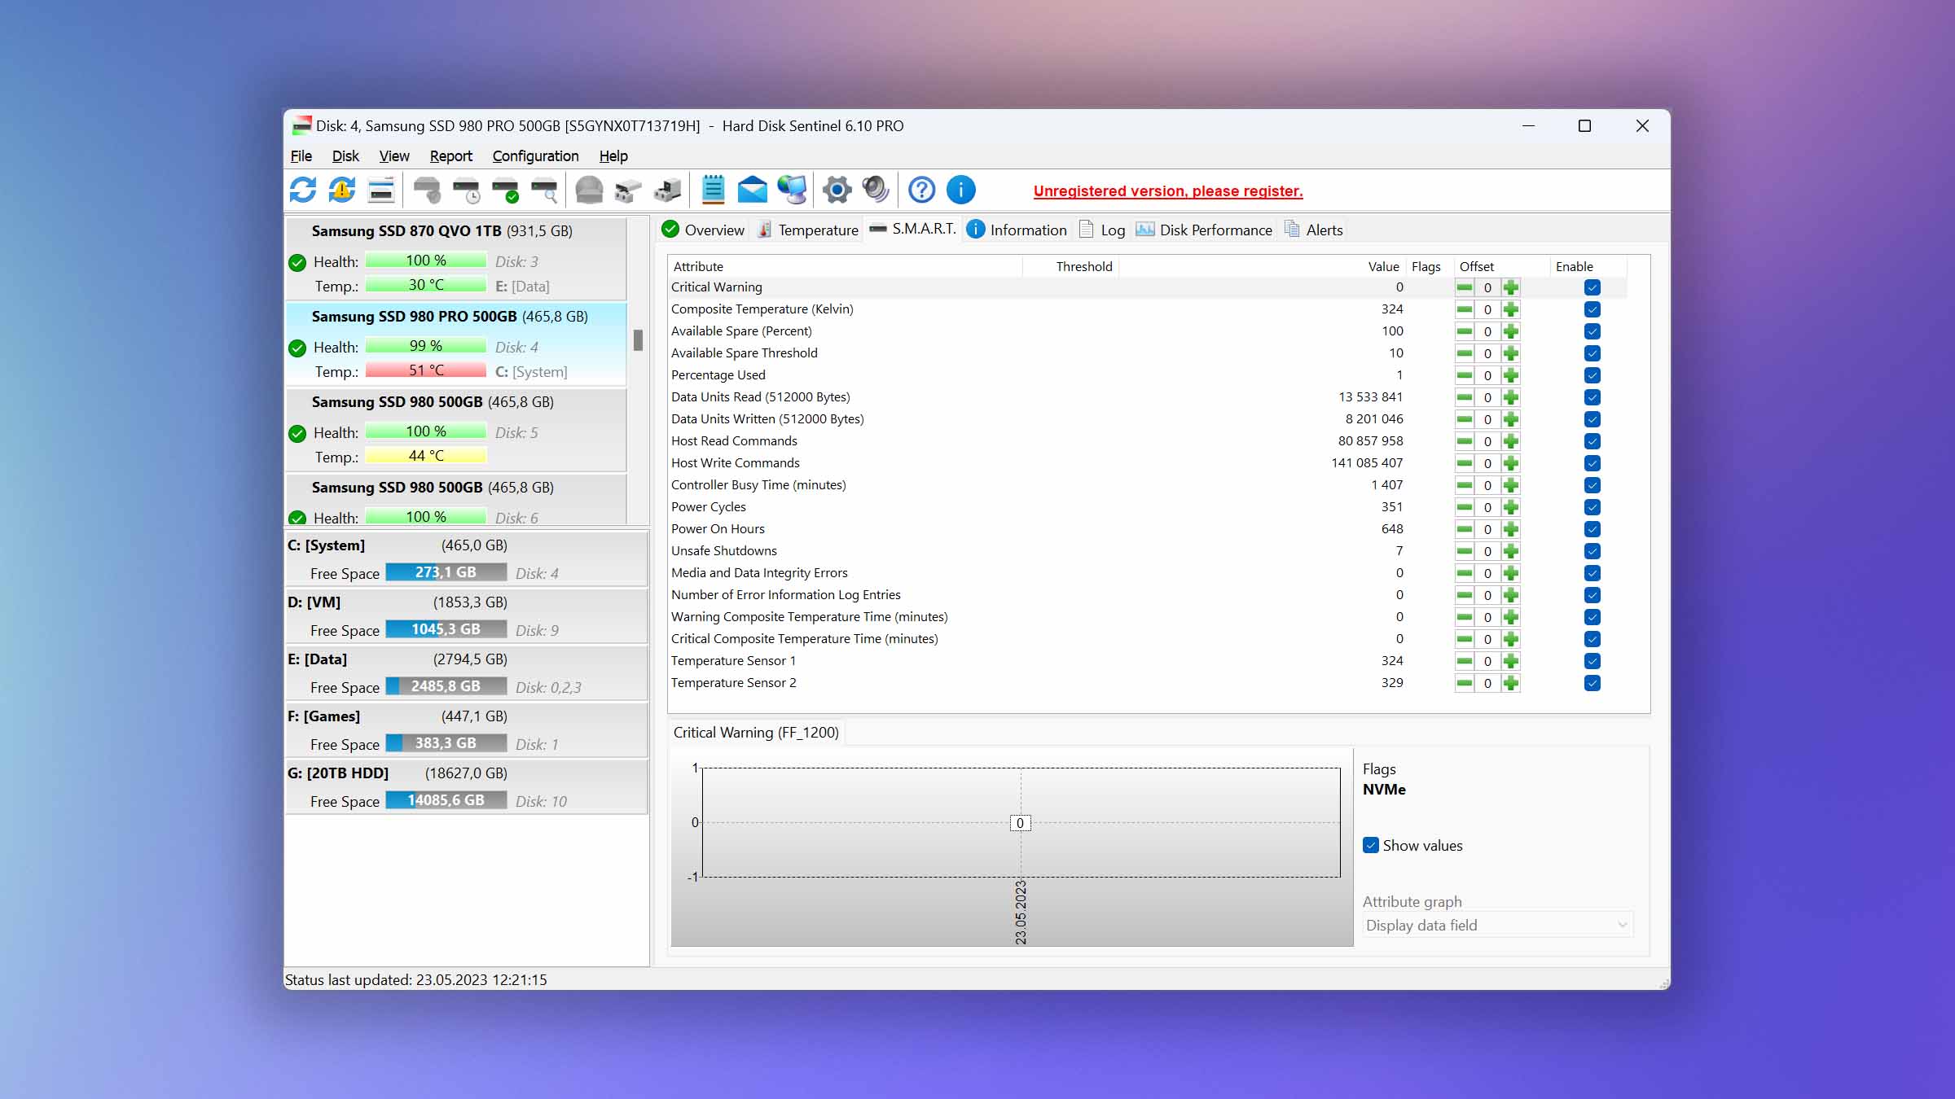The image size is (1955, 1099).
Task: Switch to the Overview tab
Action: 704,230
